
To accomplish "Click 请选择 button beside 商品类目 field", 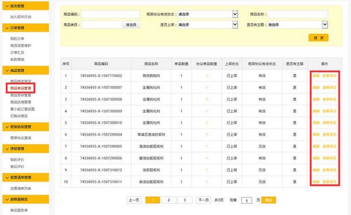I will [x=131, y=25].
